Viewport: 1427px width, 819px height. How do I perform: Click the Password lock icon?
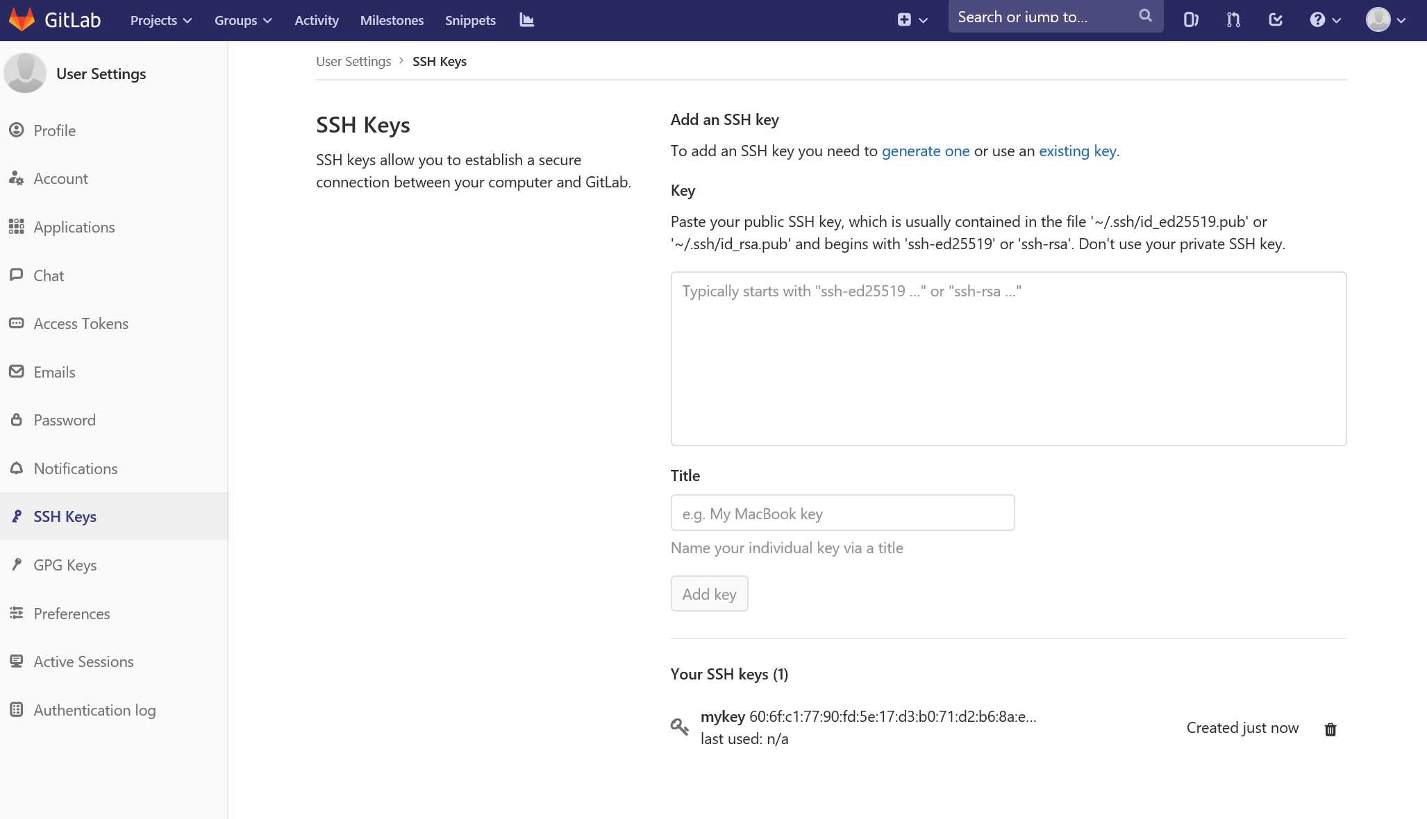pos(17,420)
